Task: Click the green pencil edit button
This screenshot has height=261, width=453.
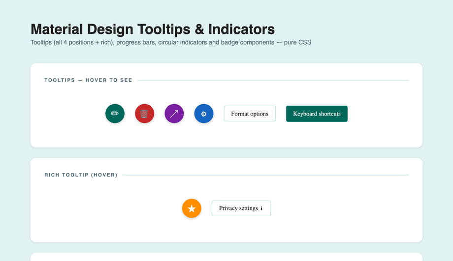Action: [x=115, y=114]
